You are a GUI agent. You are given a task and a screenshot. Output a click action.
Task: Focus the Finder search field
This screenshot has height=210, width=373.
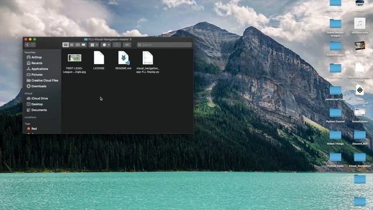tap(164, 45)
